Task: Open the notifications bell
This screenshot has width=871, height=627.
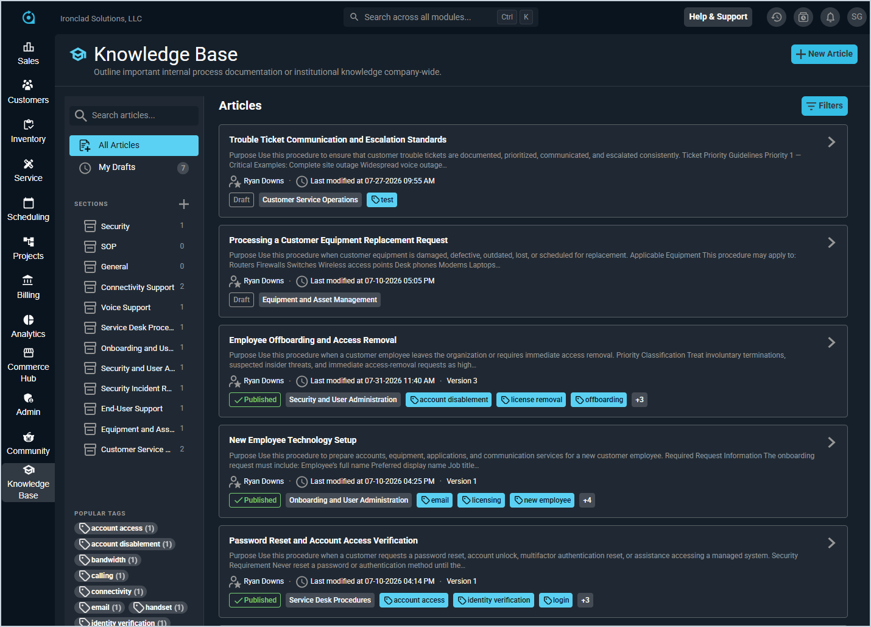Action: click(830, 17)
